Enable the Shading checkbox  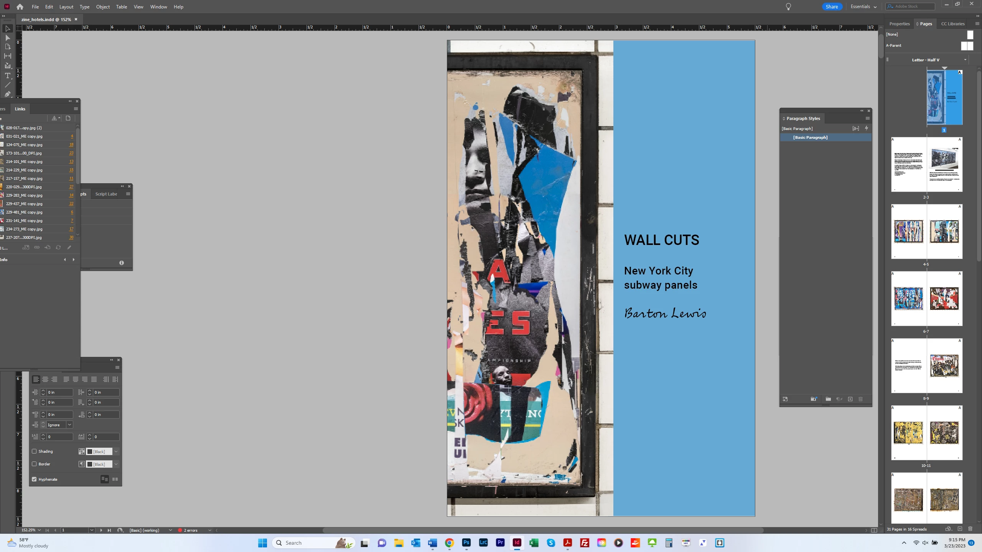pyautogui.click(x=35, y=452)
